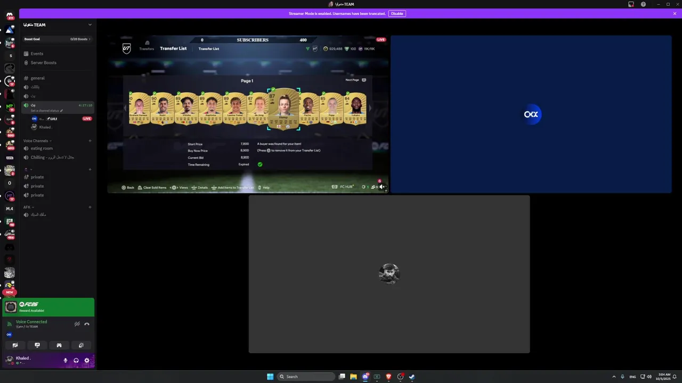The width and height of the screenshot is (682, 383).
Task: Open the soundboard button
Action: (x=81, y=345)
